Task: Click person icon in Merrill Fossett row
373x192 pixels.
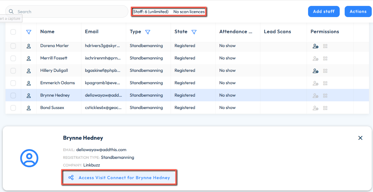Action: pyautogui.click(x=29, y=58)
